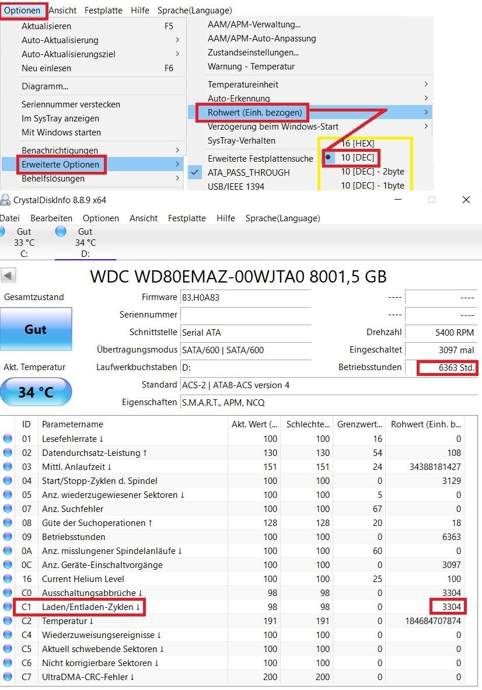Screen dimensions: 482x690
Task: Click the blue status dot of row 03 Mittl. Anlaufzeit
Action: tap(8, 466)
